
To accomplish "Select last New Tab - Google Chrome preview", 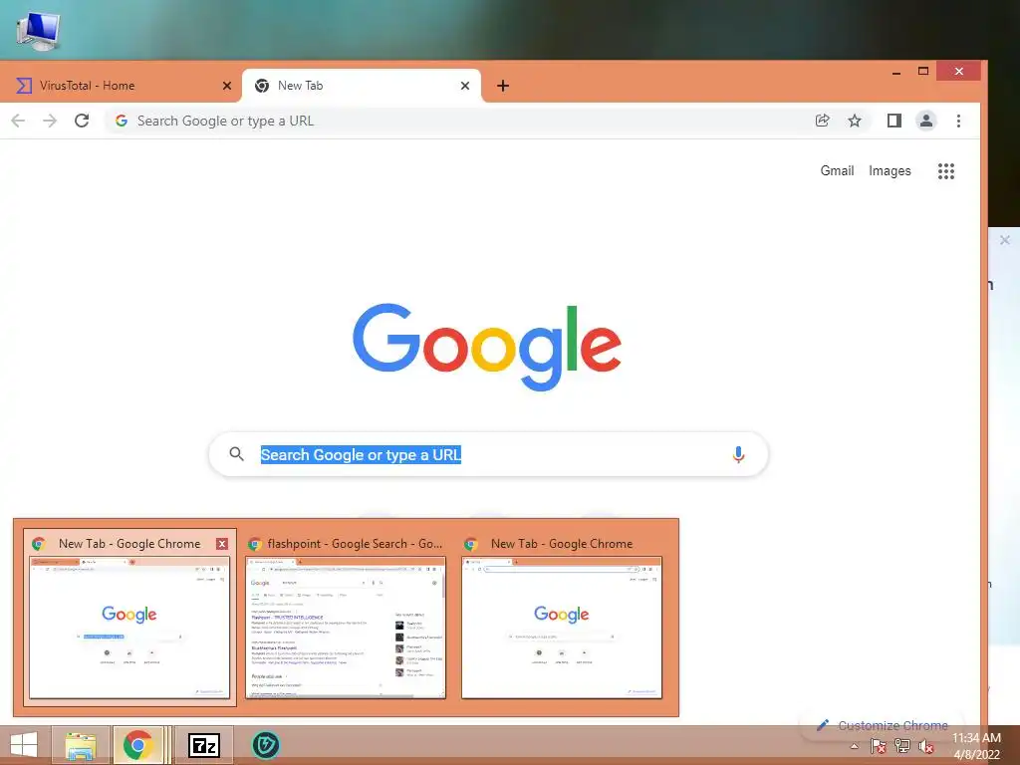I will (x=562, y=618).
